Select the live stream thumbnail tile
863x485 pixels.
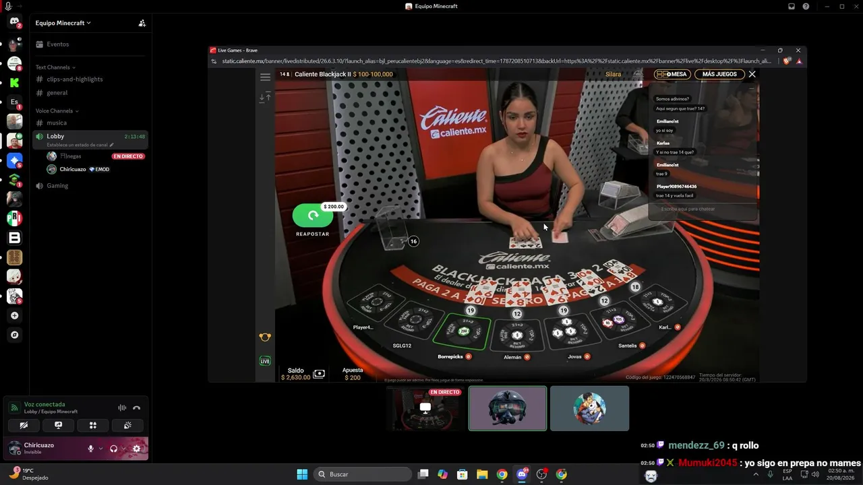tap(425, 408)
